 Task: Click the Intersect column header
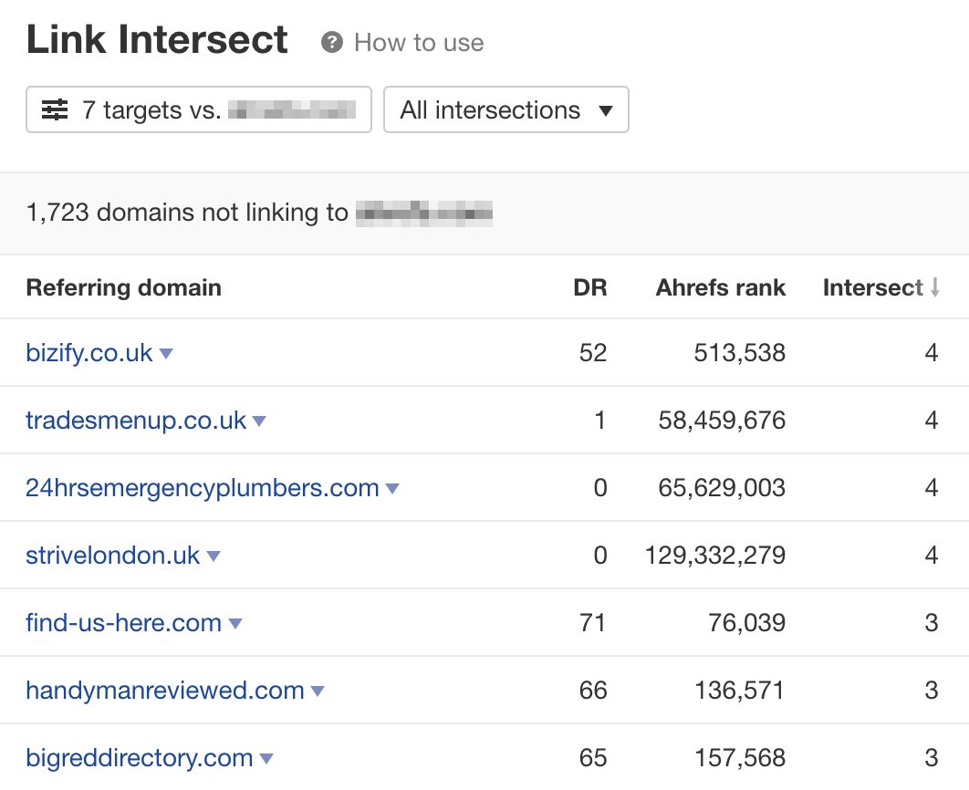pos(872,288)
